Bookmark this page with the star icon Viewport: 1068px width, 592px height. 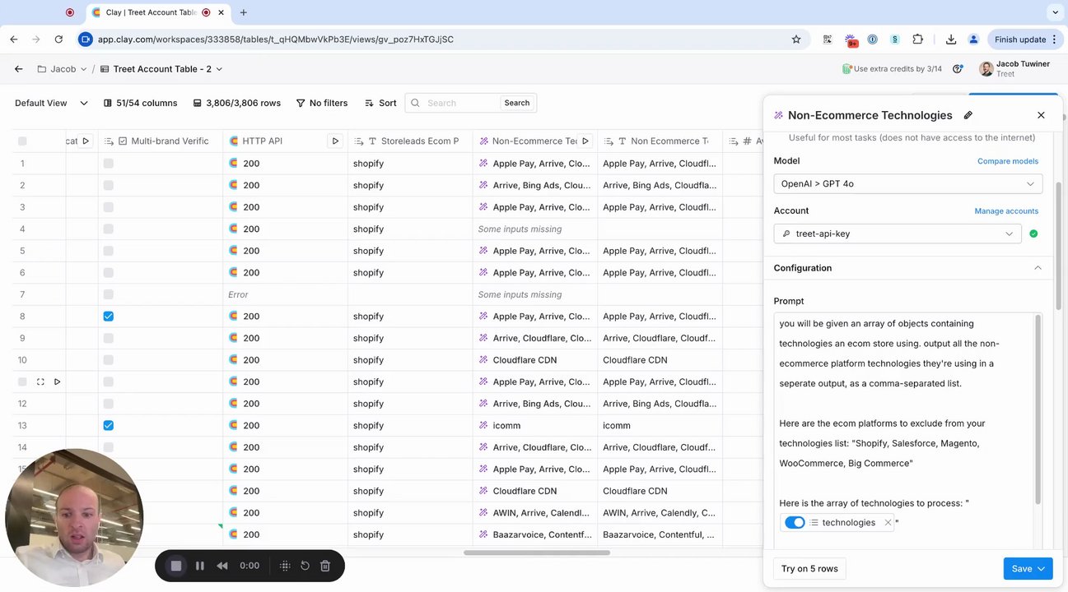coord(796,39)
